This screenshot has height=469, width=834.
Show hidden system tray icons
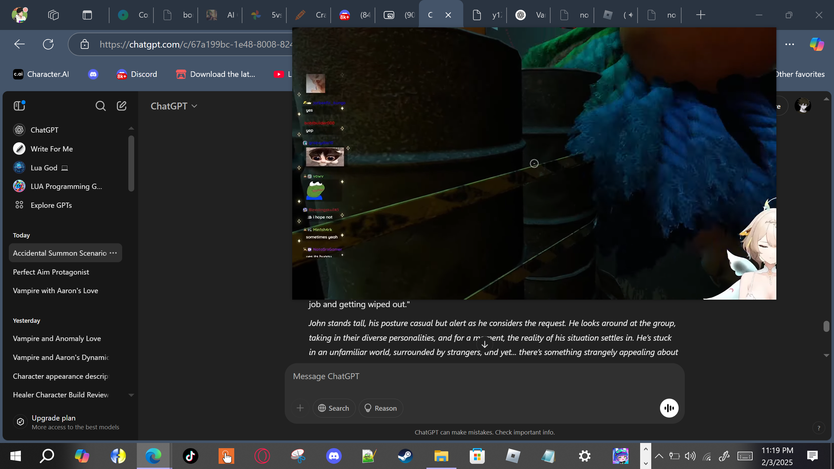coord(659,456)
